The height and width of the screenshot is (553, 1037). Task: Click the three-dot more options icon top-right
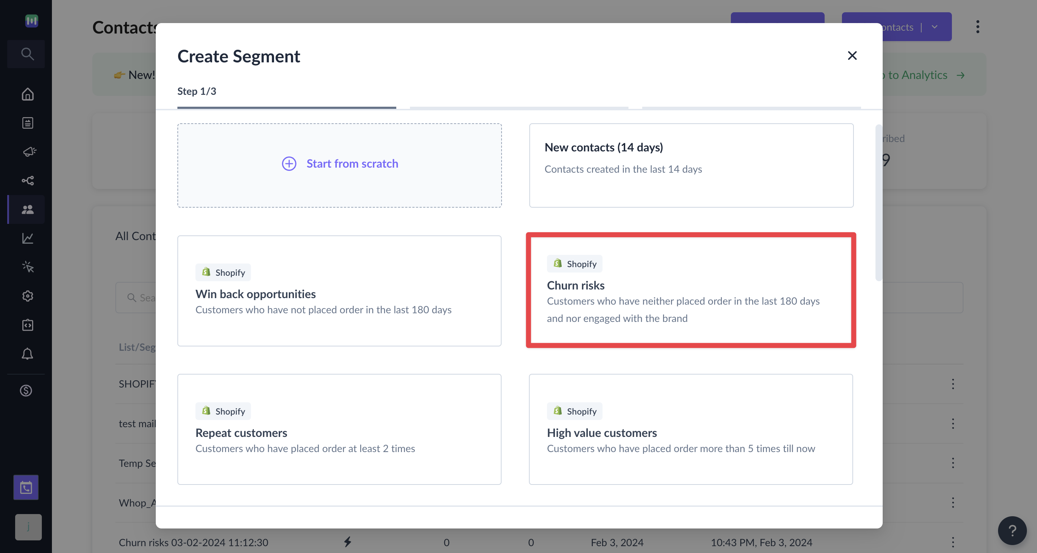pyautogui.click(x=978, y=27)
